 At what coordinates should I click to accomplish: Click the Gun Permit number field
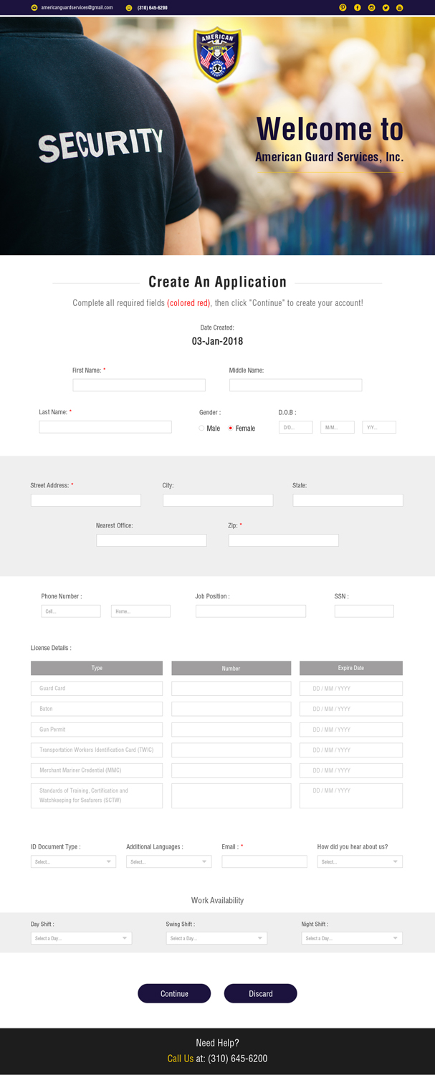click(231, 730)
